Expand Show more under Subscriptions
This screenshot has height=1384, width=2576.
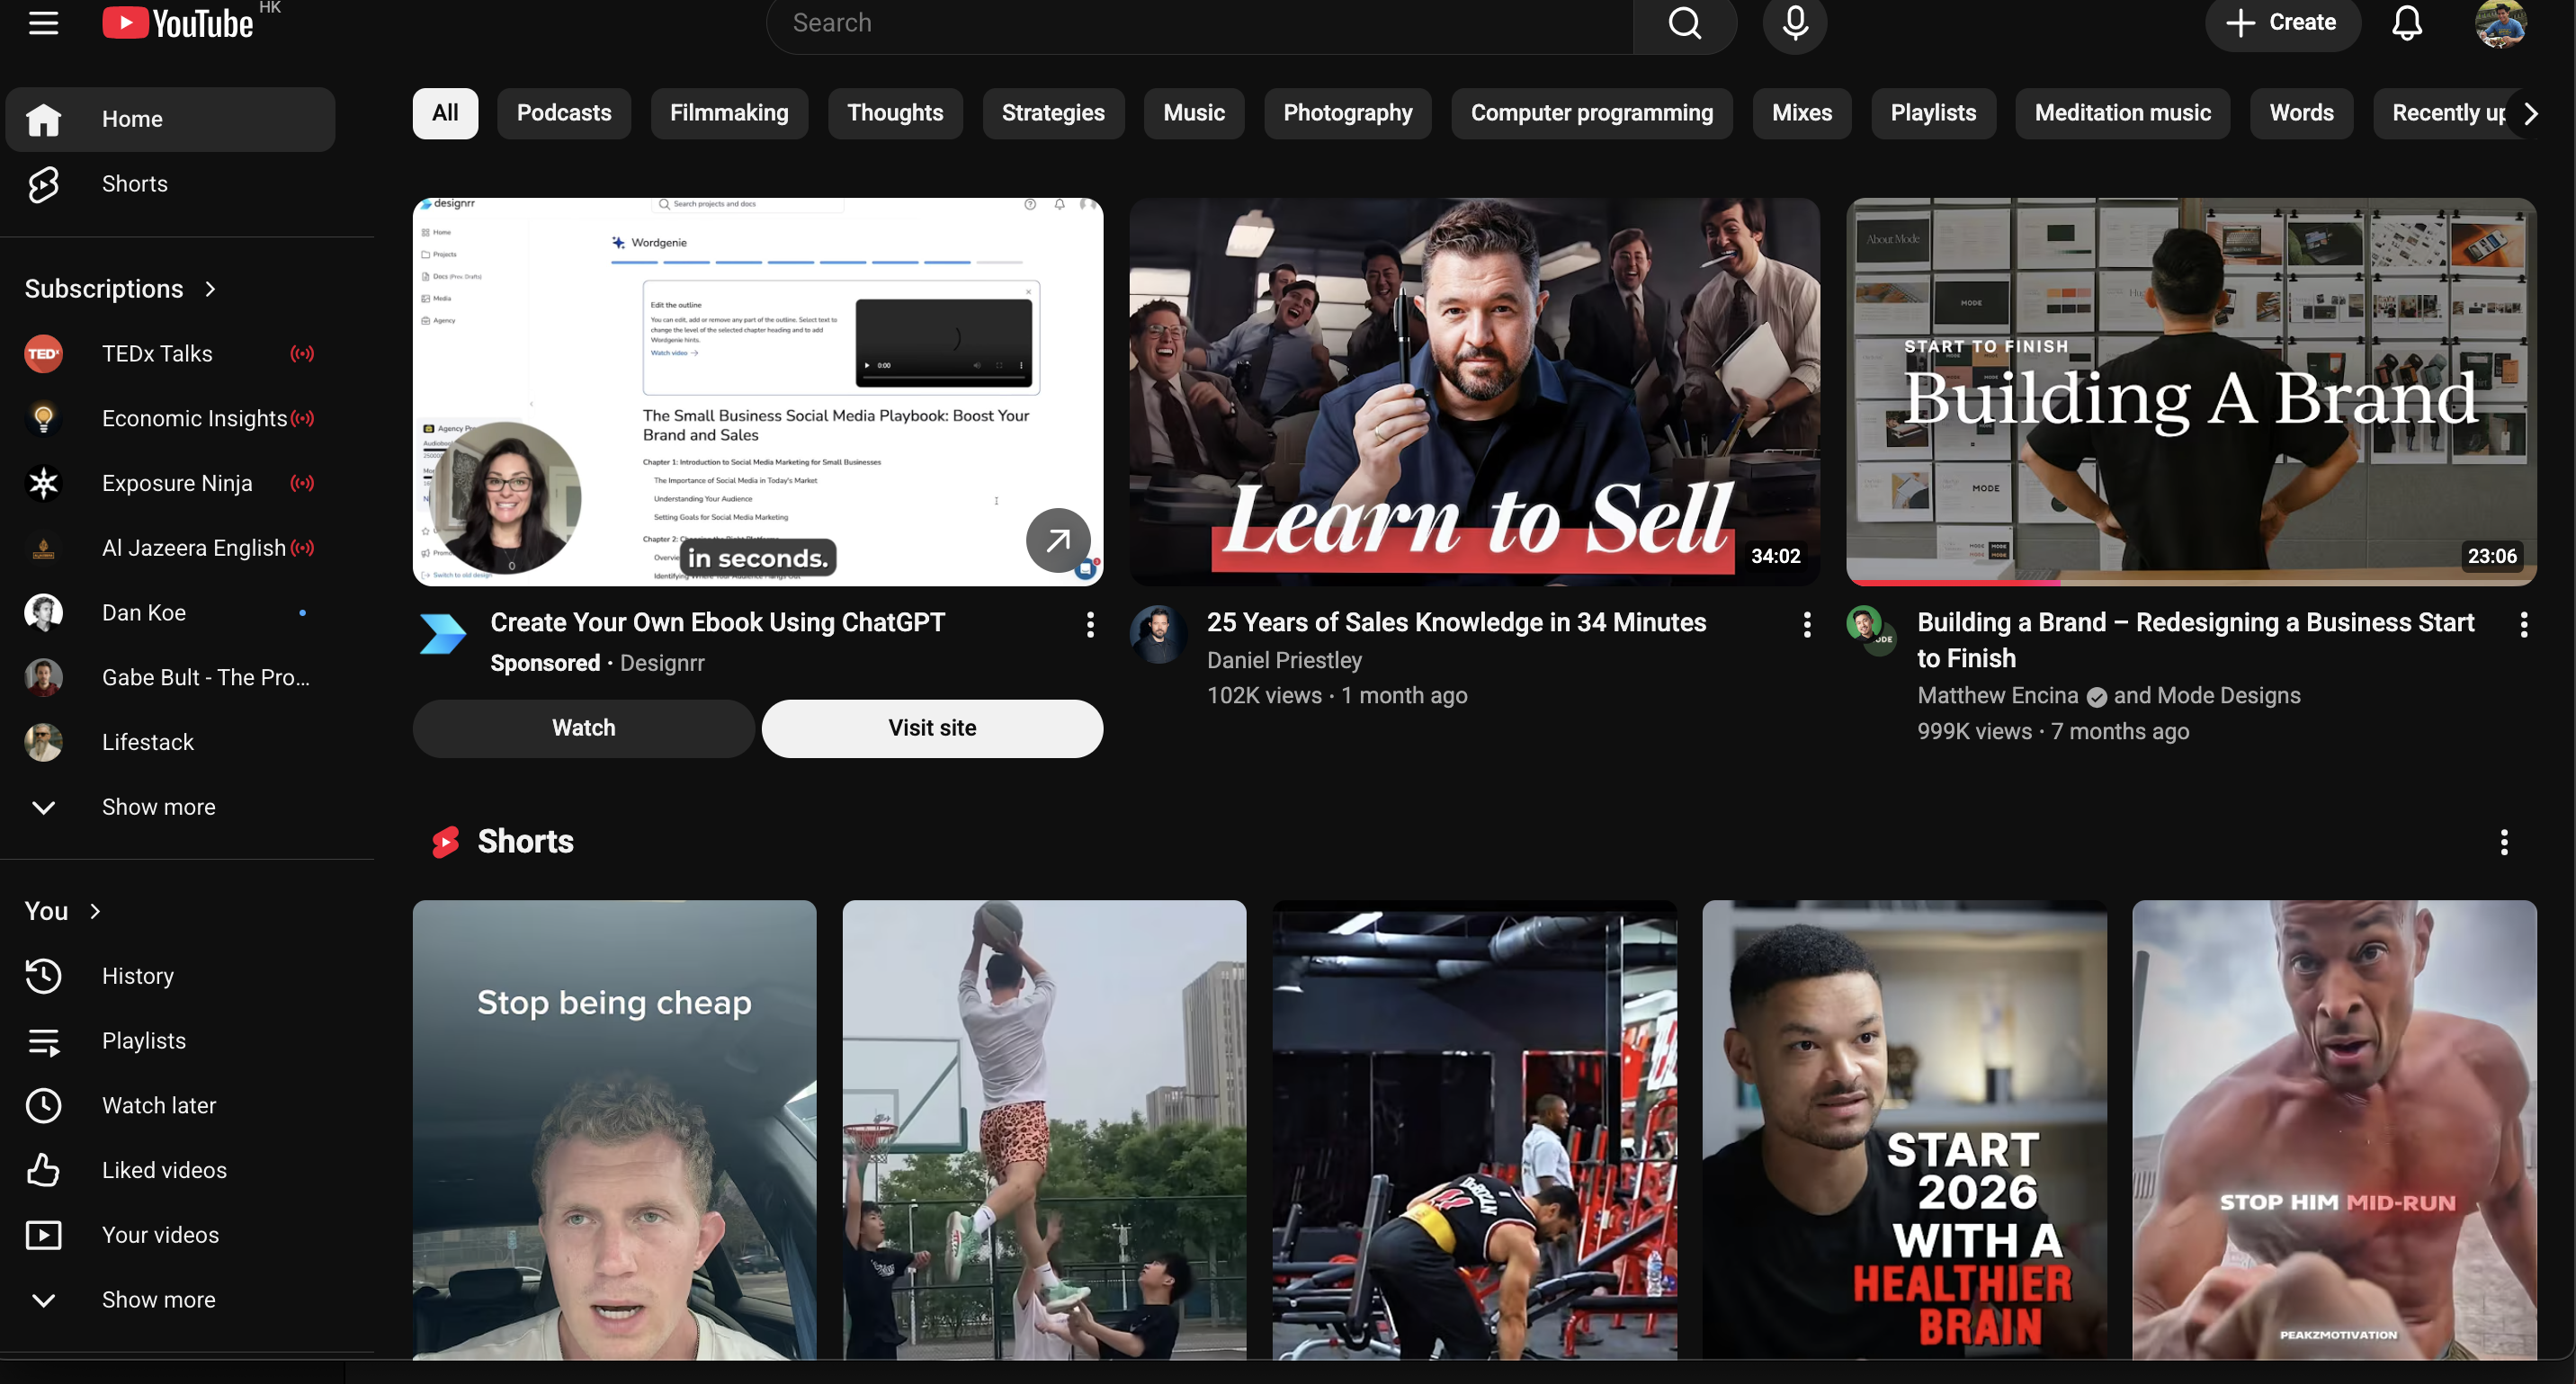pos(158,807)
